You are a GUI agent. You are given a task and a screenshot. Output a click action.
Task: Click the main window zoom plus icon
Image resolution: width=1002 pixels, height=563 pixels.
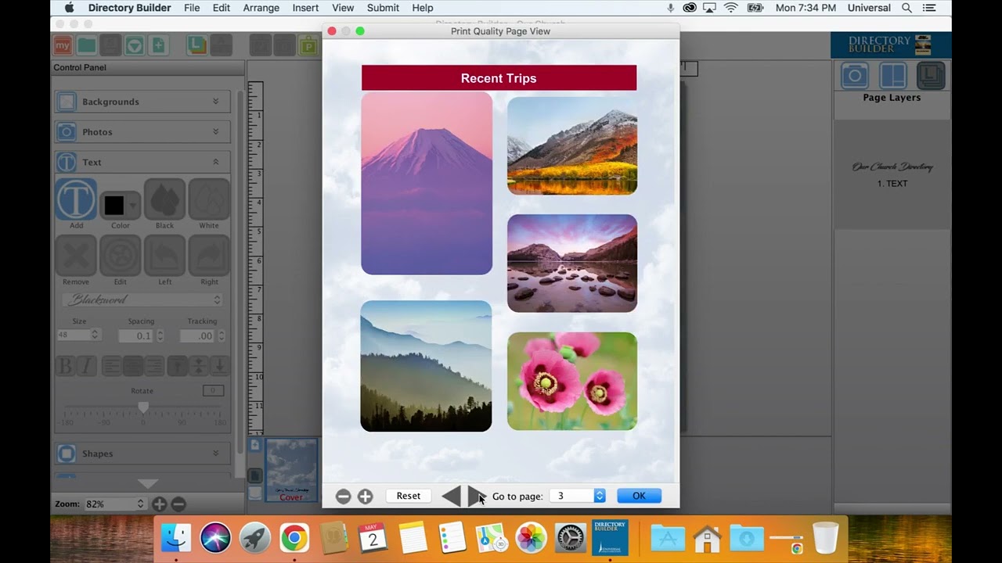[159, 504]
